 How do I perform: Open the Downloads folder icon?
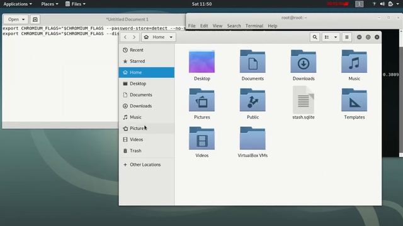click(x=304, y=62)
